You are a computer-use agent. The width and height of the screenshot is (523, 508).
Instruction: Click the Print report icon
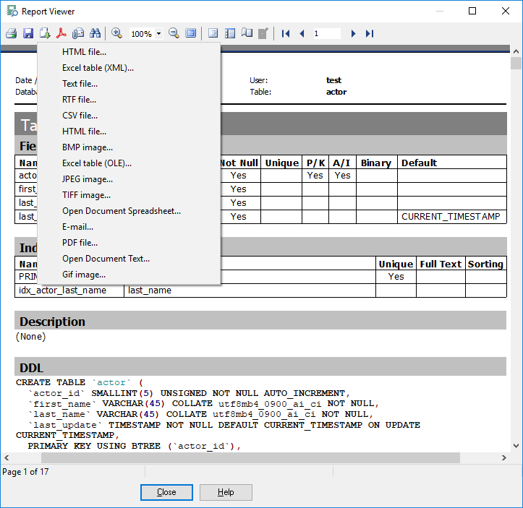pyautogui.click(x=11, y=33)
